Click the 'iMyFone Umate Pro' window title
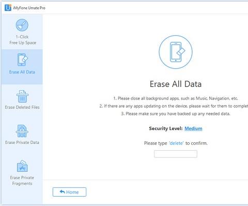 click(x=29, y=8)
